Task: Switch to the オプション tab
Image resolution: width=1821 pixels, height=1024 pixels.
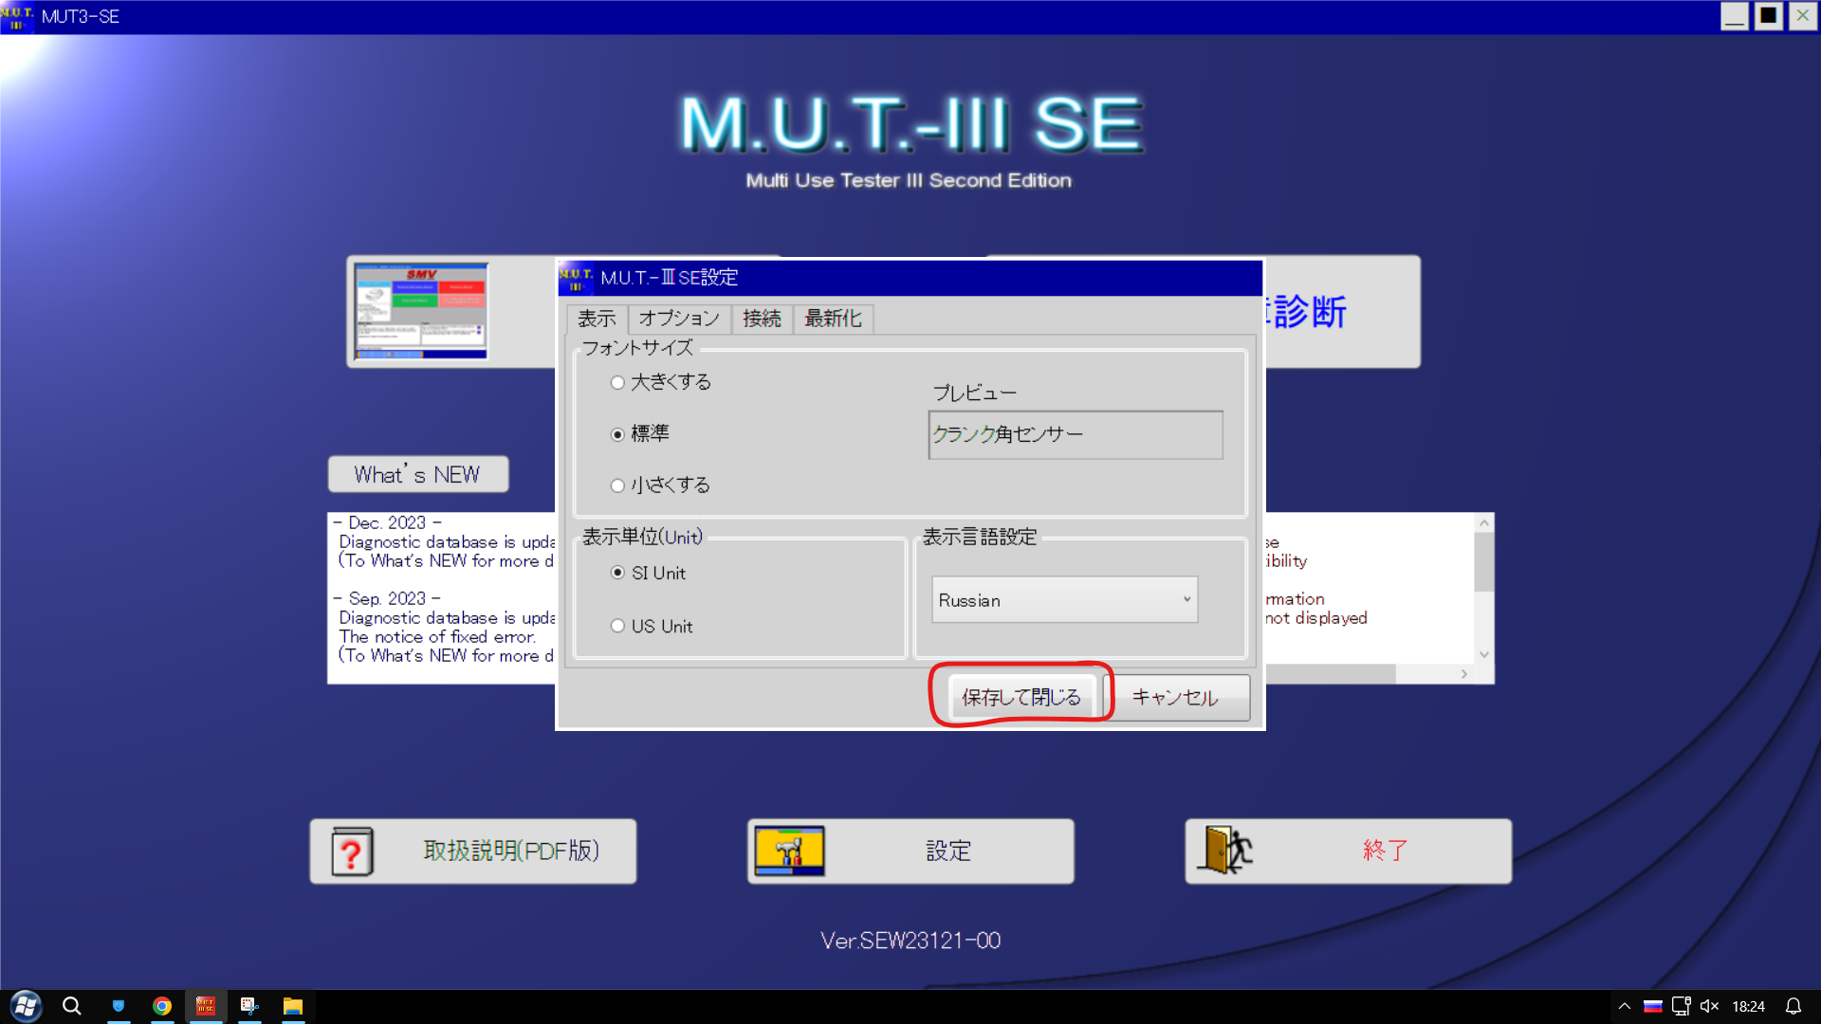Action: click(x=679, y=319)
